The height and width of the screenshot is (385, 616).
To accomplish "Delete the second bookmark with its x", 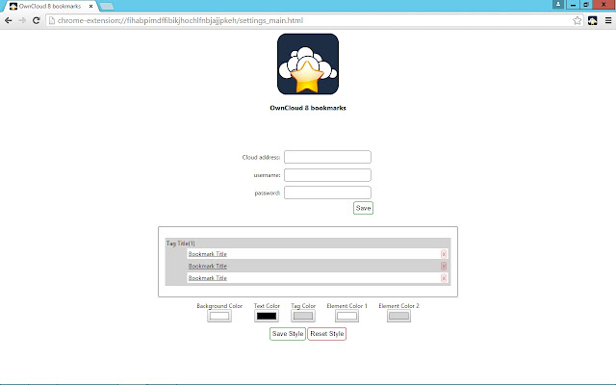I will (444, 266).
